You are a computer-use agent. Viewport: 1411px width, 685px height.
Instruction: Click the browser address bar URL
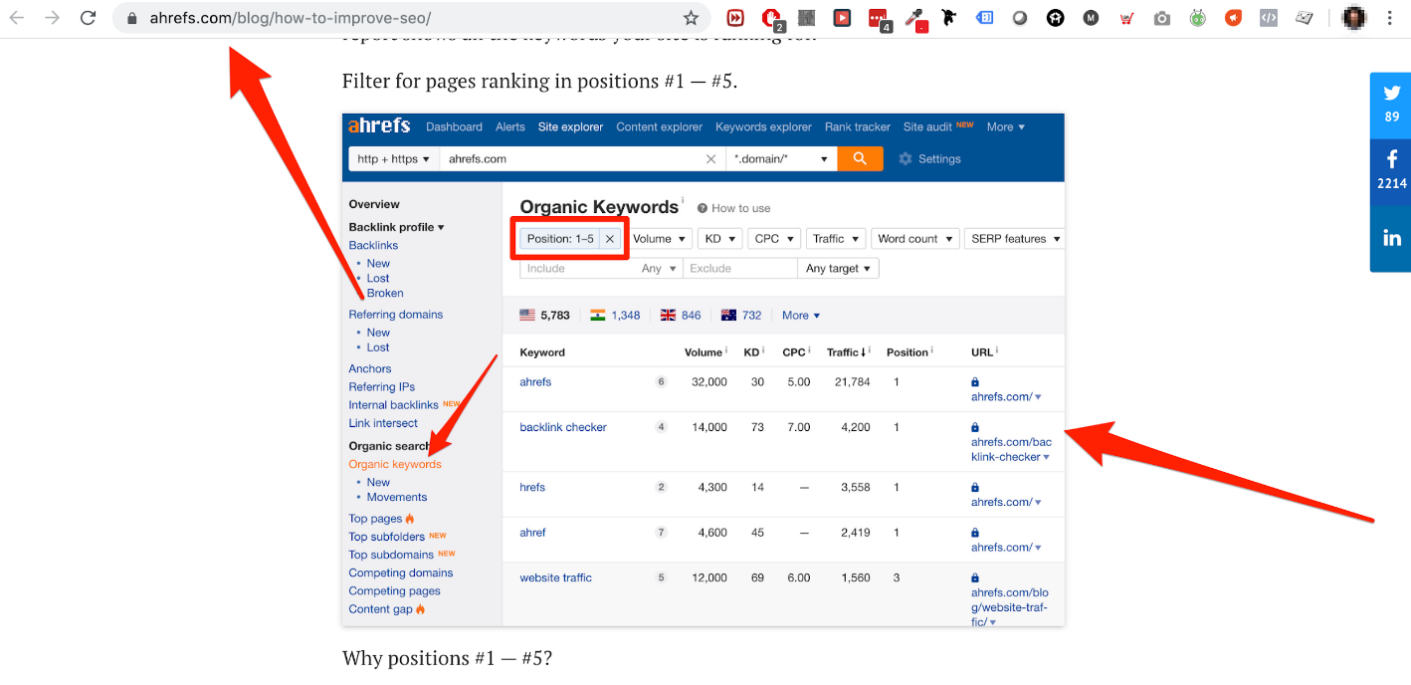[291, 18]
